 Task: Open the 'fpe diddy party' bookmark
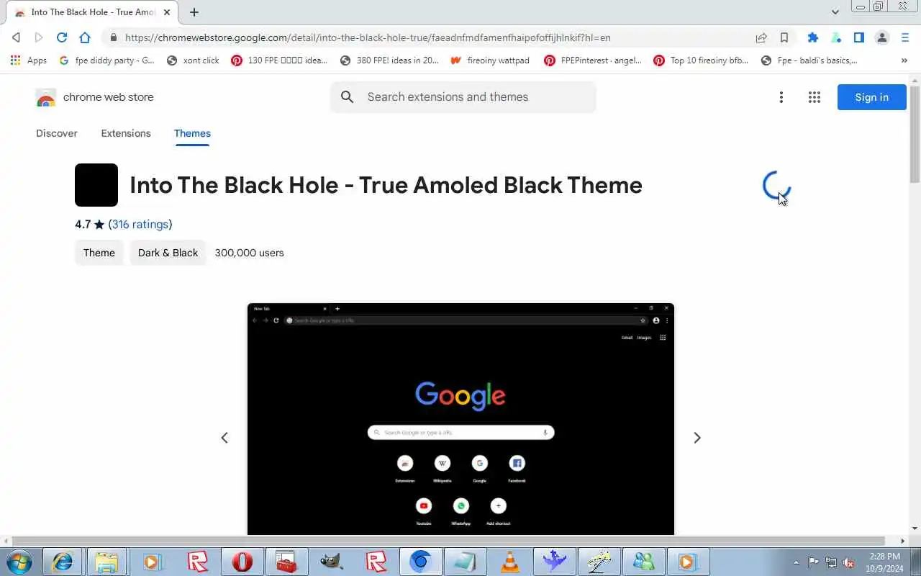coord(106,60)
